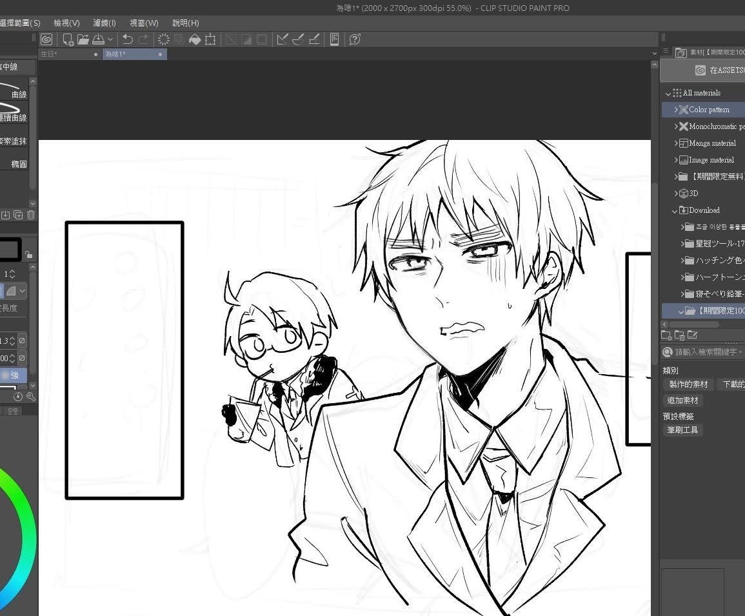Expand the Color pattern folder
This screenshot has height=616, width=745.
pyautogui.click(x=675, y=110)
